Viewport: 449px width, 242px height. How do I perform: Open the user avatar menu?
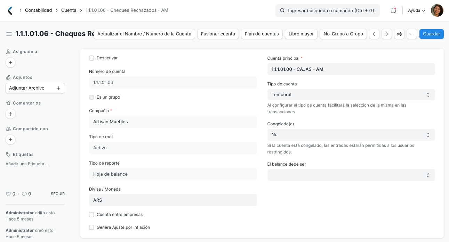click(437, 10)
